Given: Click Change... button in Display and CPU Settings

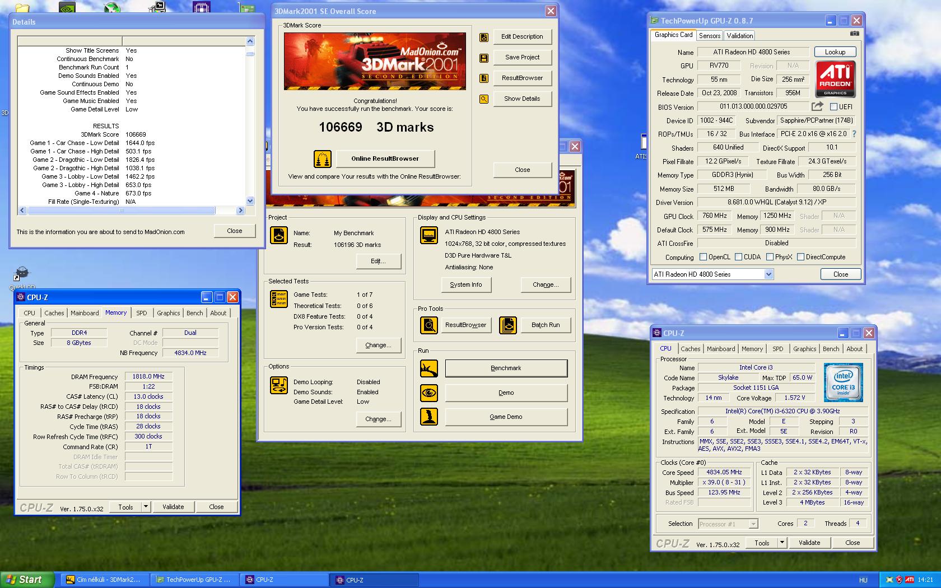Looking at the screenshot, I should point(546,284).
